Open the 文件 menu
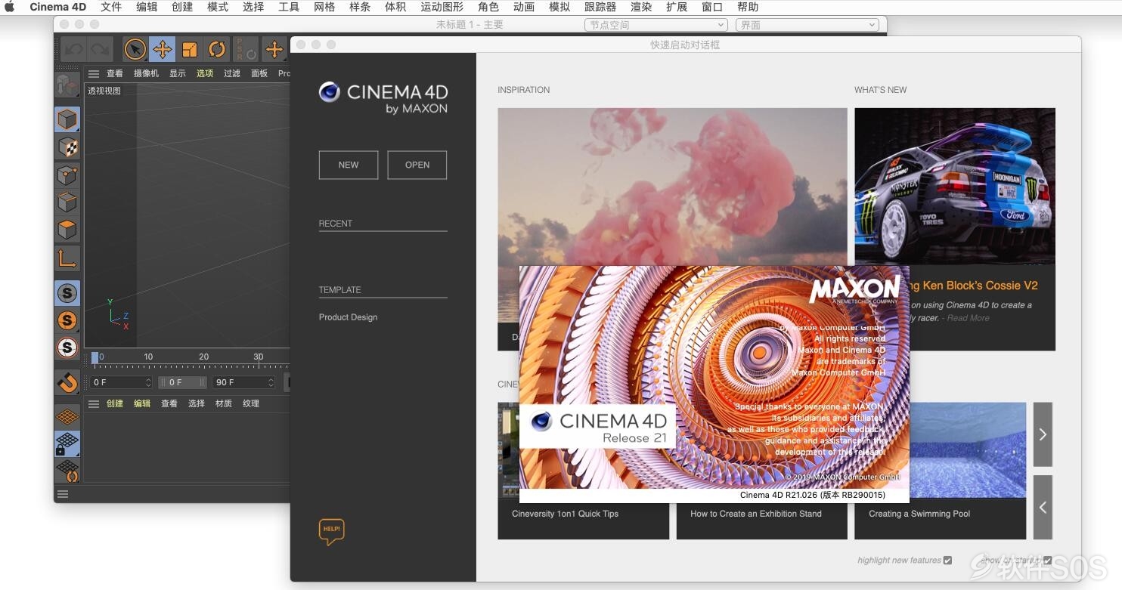The width and height of the screenshot is (1122, 590). [111, 7]
